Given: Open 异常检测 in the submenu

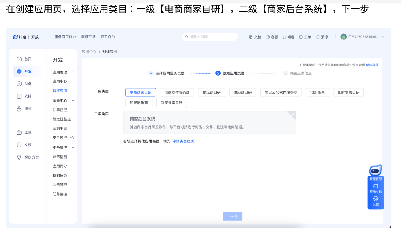Looking at the screenshot, I should point(60,157).
